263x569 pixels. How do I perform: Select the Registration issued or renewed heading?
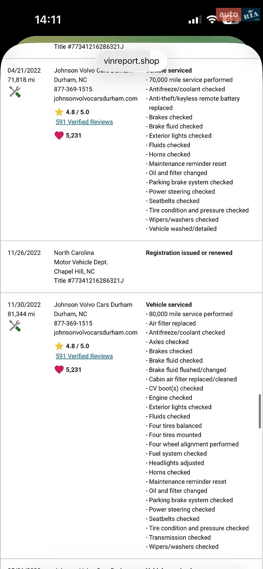(x=189, y=253)
